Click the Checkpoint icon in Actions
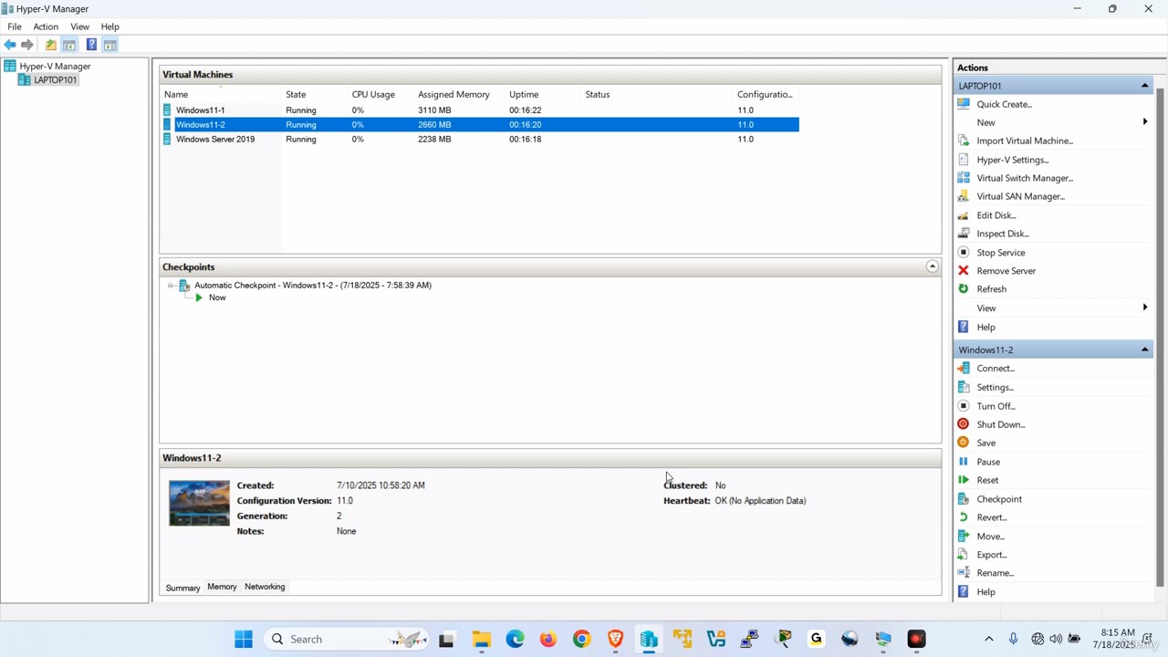The image size is (1168, 657). (963, 499)
